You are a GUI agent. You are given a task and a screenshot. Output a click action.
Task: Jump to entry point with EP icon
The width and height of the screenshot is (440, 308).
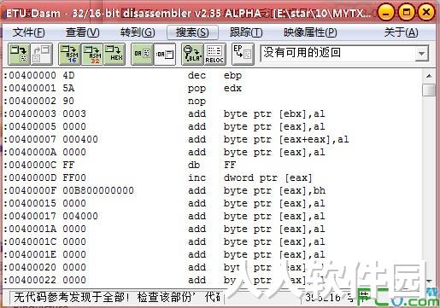[243, 54]
